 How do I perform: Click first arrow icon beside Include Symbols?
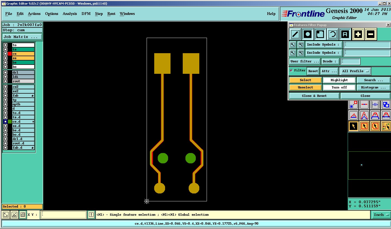tap(293, 44)
